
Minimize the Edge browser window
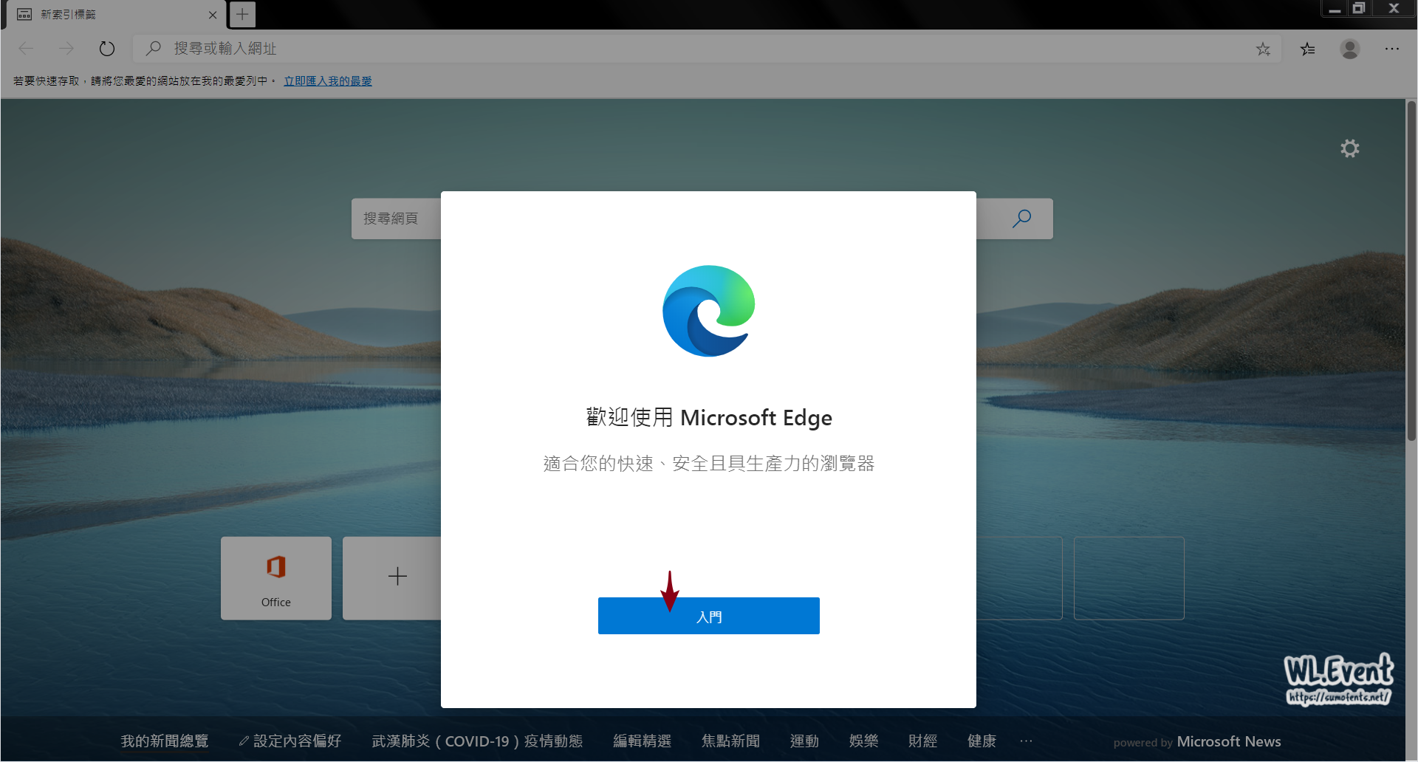[x=1335, y=9]
